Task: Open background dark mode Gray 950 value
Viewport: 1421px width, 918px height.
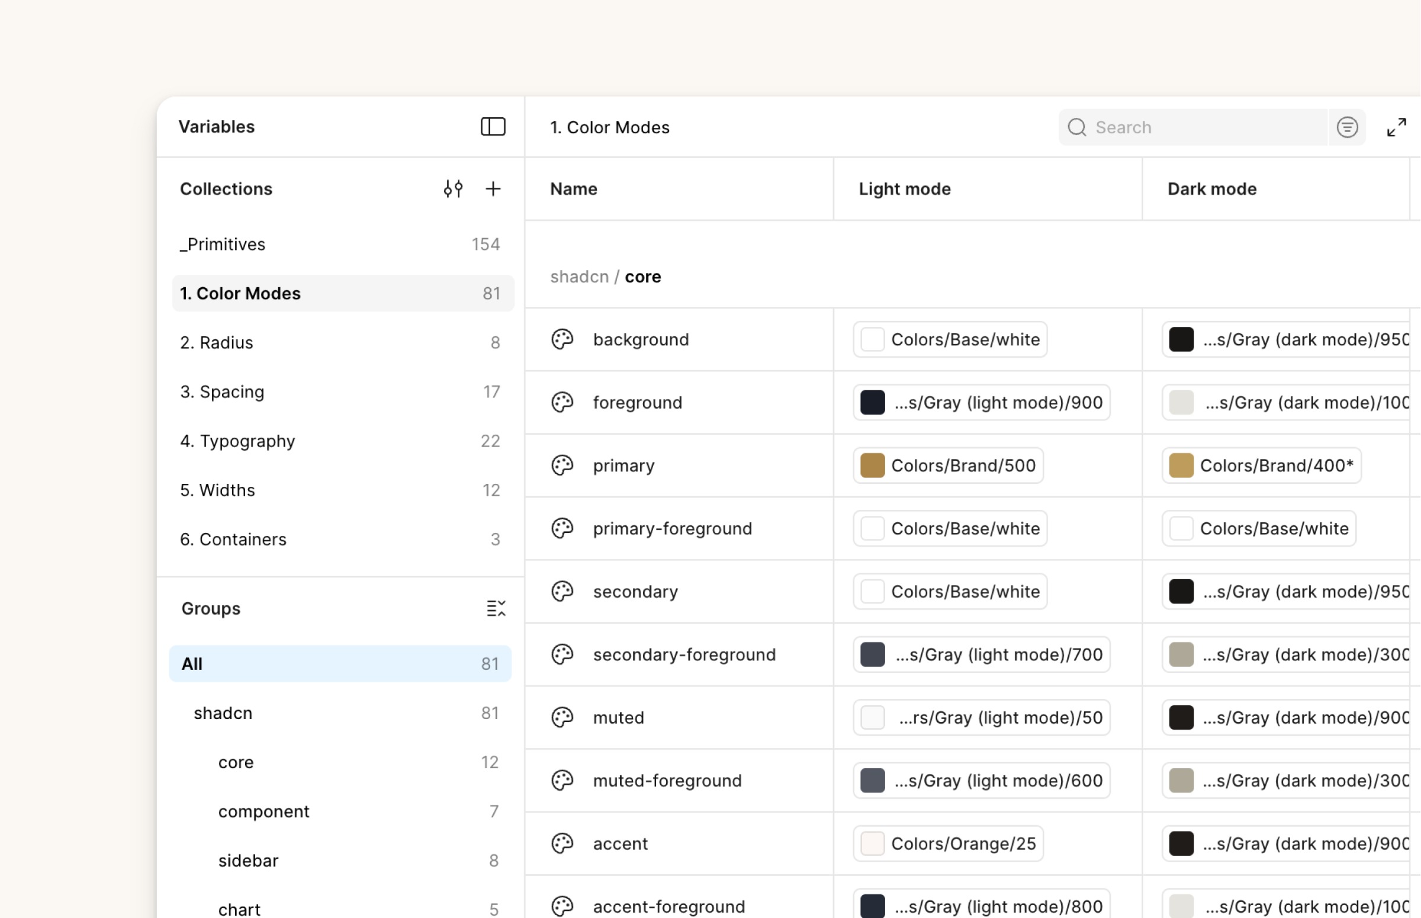Action: click(x=1286, y=339)
